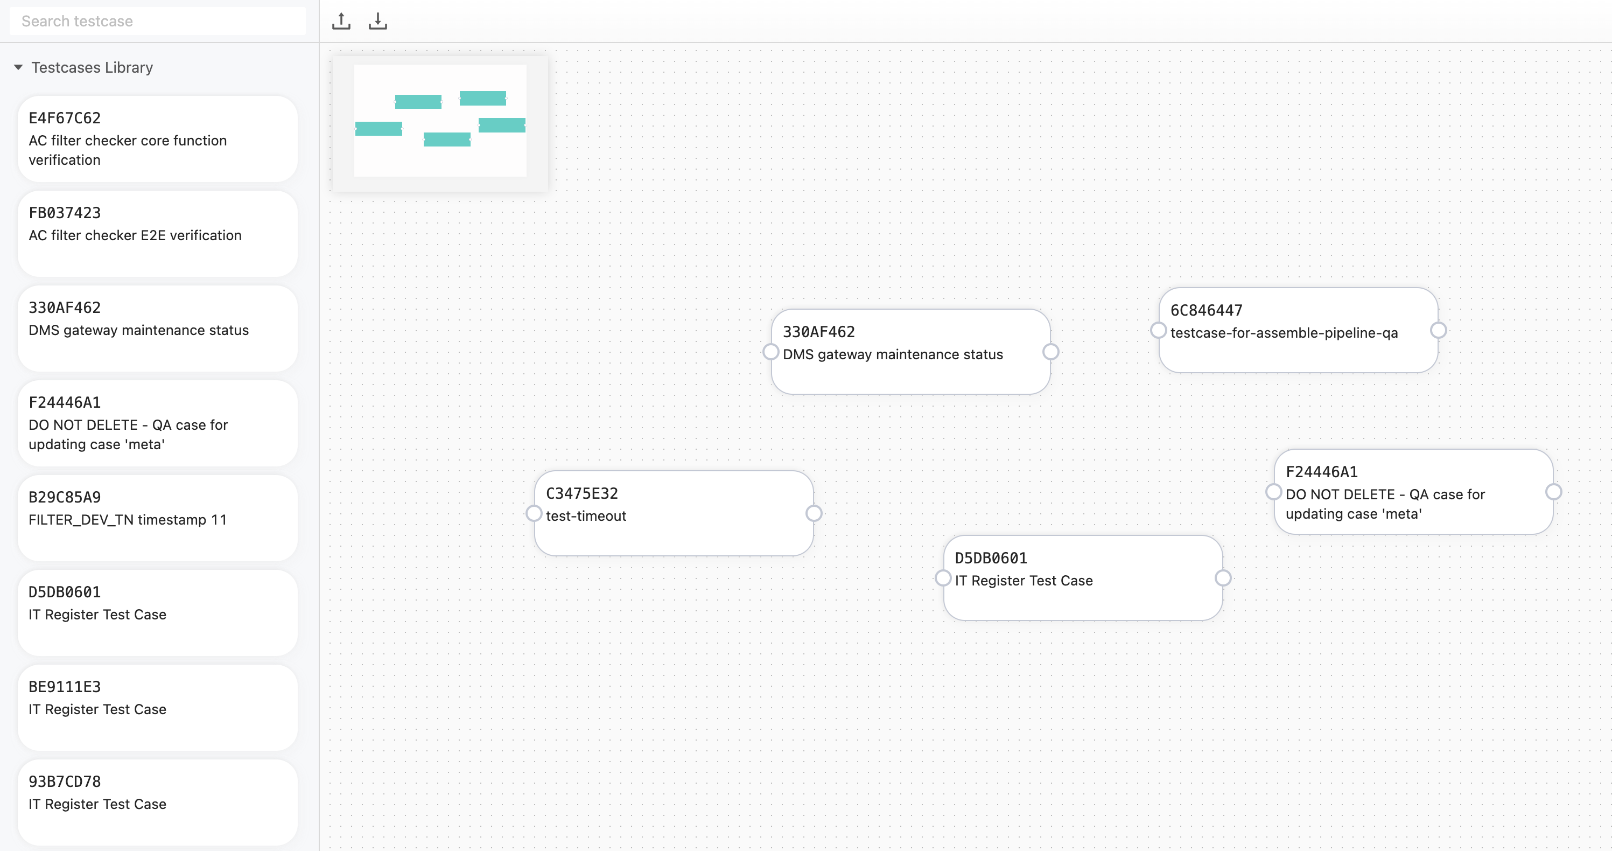Click output port of canvas node 330AF462

click(x=1050, y=352)
